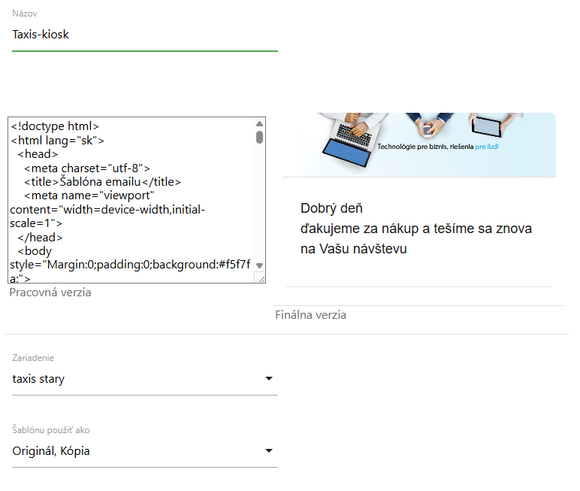The height and width of the screenshot is (491, 580).
Task: Click the meta charset 'utf-8' code line
Action: tap(87, 168)
